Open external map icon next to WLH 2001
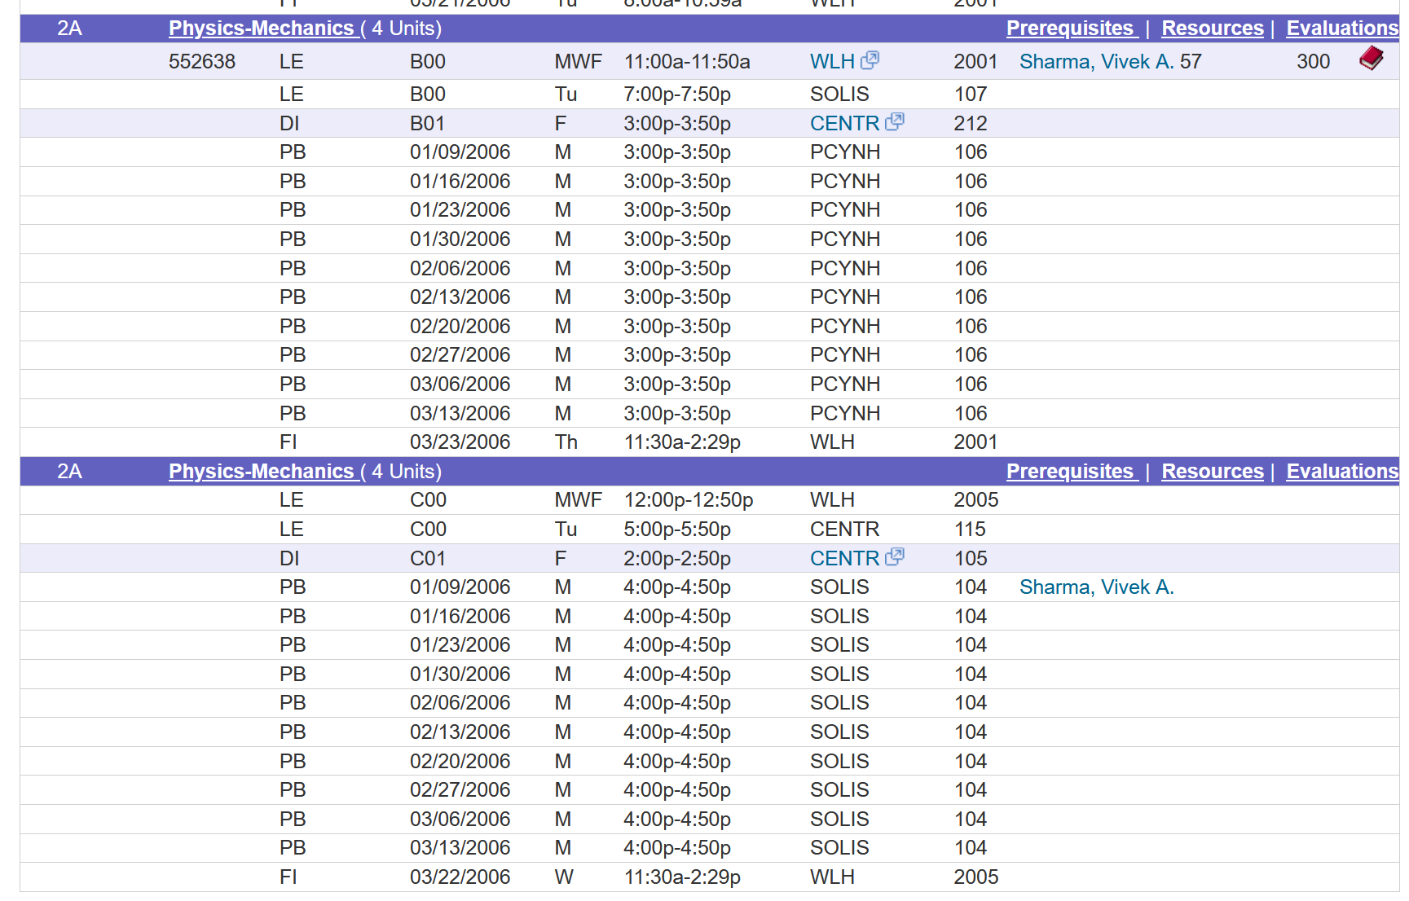The image size is (1409, 901). 870,59
